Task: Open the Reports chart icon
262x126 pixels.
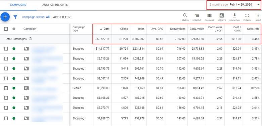Action: coord(222,17)
